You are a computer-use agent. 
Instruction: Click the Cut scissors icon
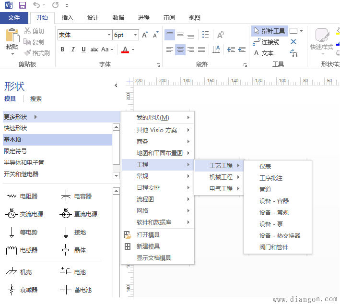point(27,31)
